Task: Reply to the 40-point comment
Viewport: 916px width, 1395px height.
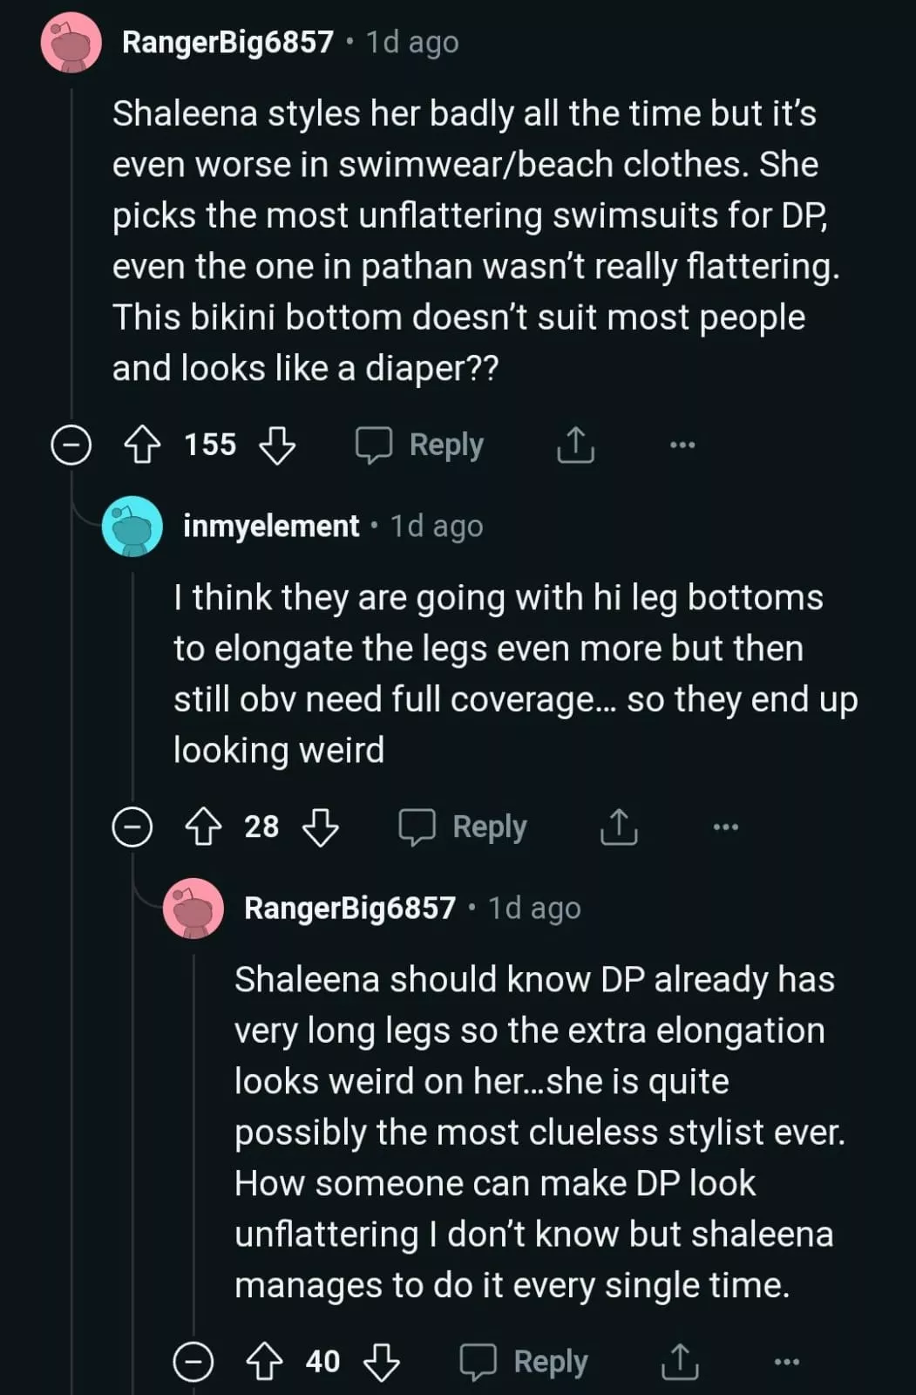Action: pos(525,1362)
